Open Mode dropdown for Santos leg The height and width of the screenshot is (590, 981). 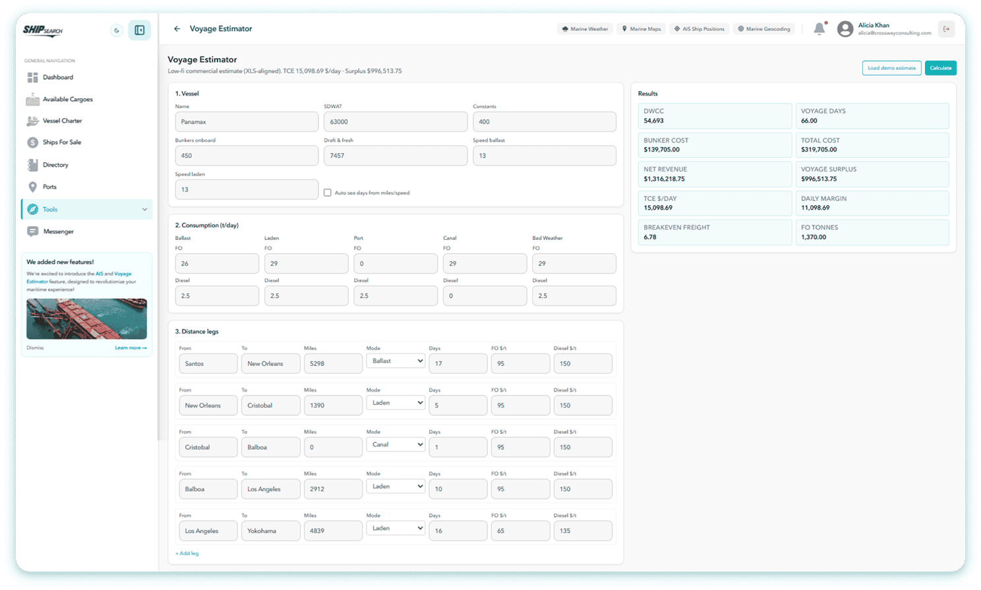coord(396,361)
